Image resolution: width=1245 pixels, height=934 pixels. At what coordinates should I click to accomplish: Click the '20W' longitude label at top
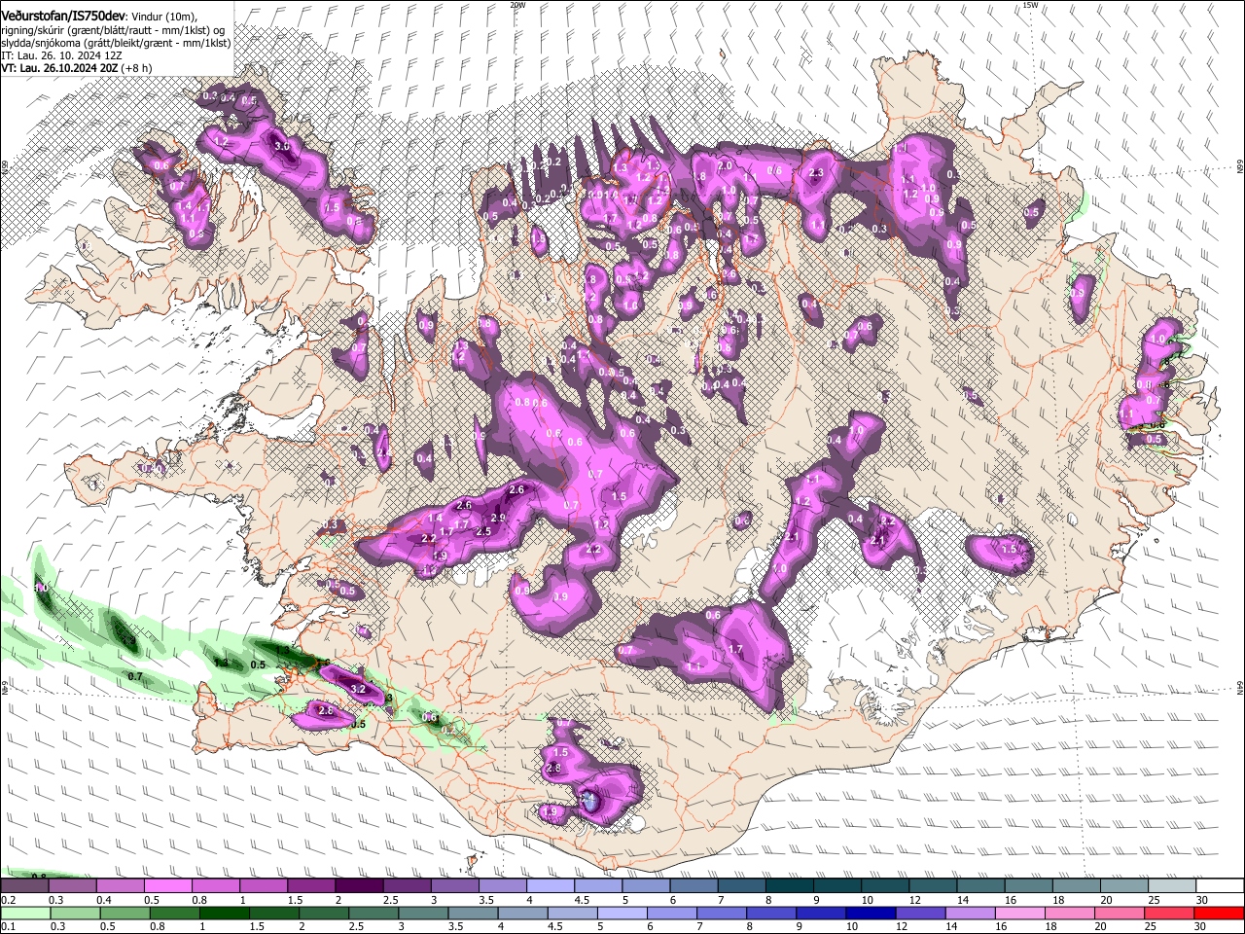pyautogui.click(x=517, y=5)
